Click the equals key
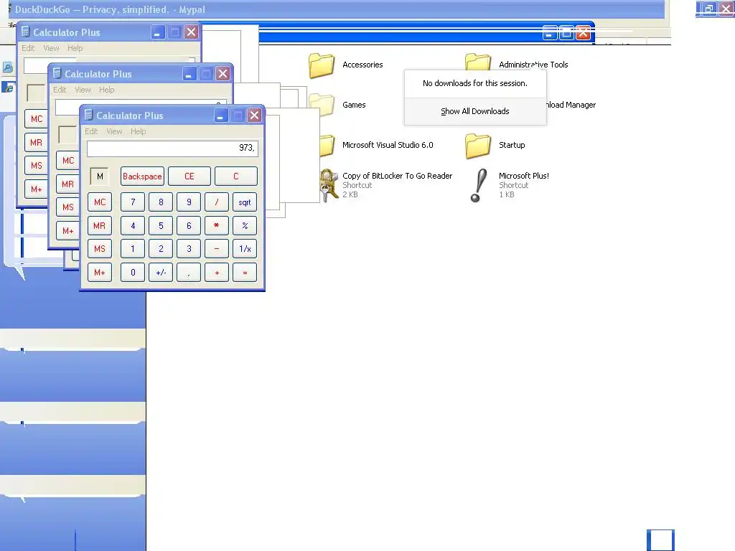Screen dimensions: 735x551 245,272
